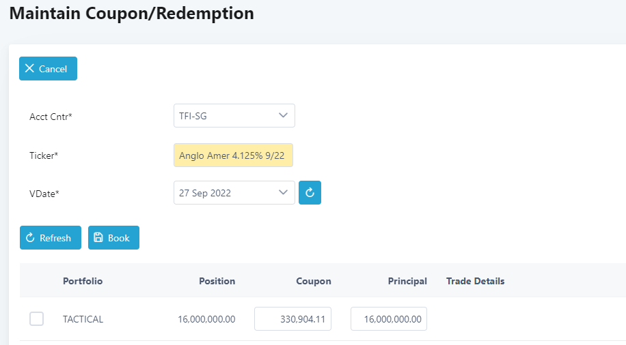Screen dimensions: 626x345
Task: Open the VDate dropdown showing 27 Sep 2022
Action: (x=234, y=193)
